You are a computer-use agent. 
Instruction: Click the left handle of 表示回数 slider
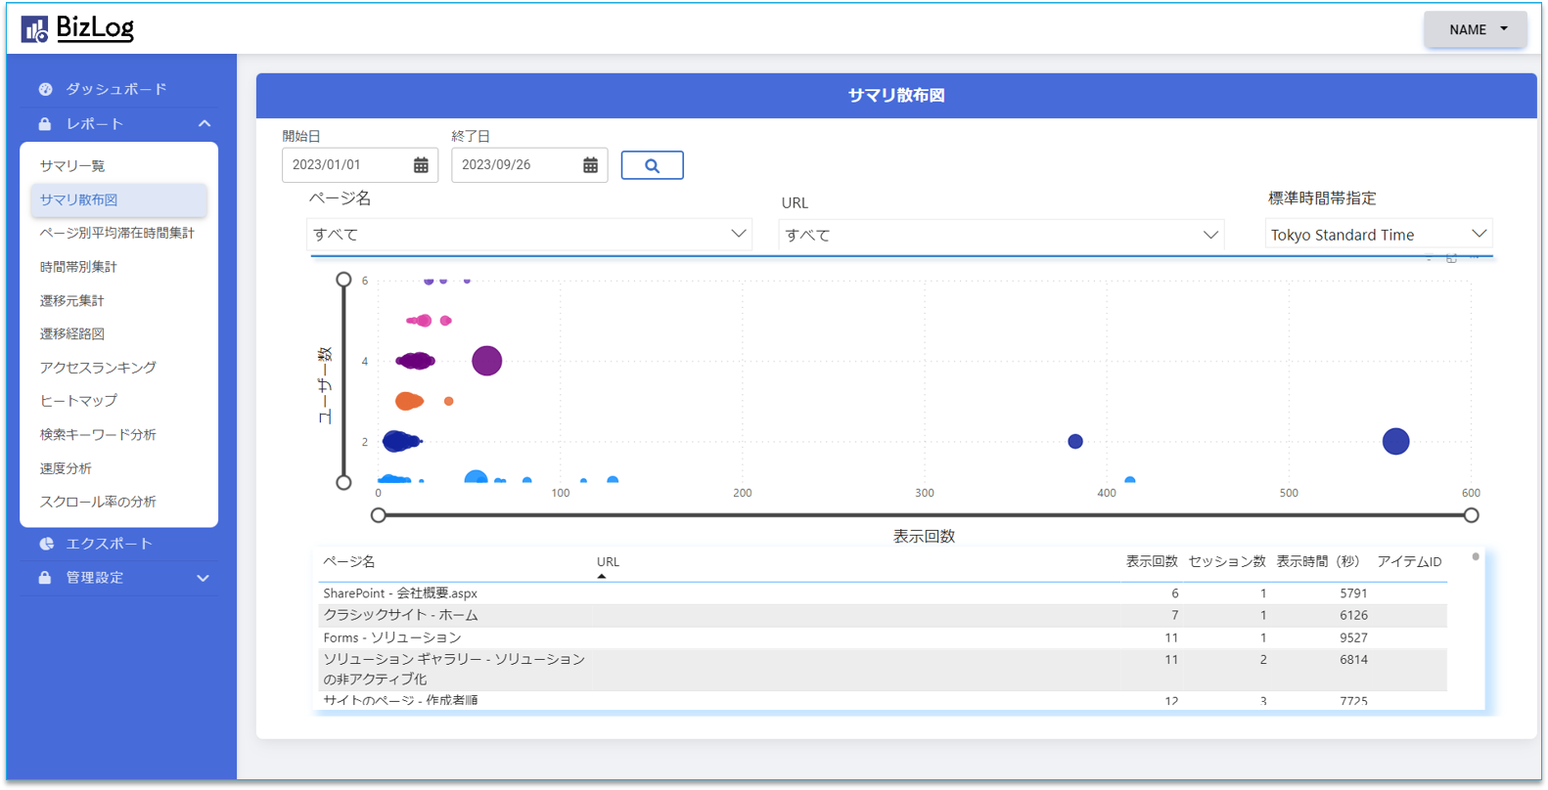(x=379, y=515)
